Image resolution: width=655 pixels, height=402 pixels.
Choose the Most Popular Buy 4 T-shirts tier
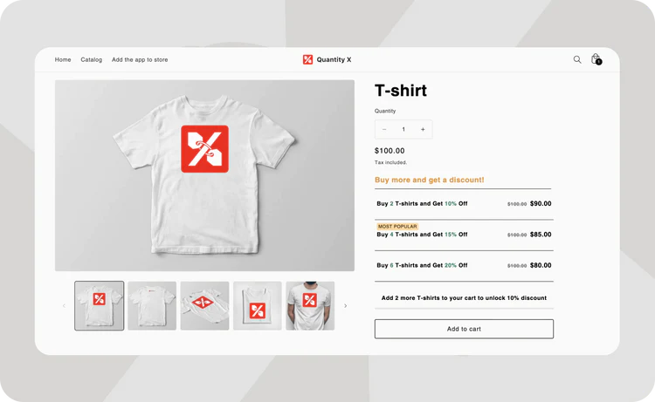pyautogui.click(x=464, y=235)
